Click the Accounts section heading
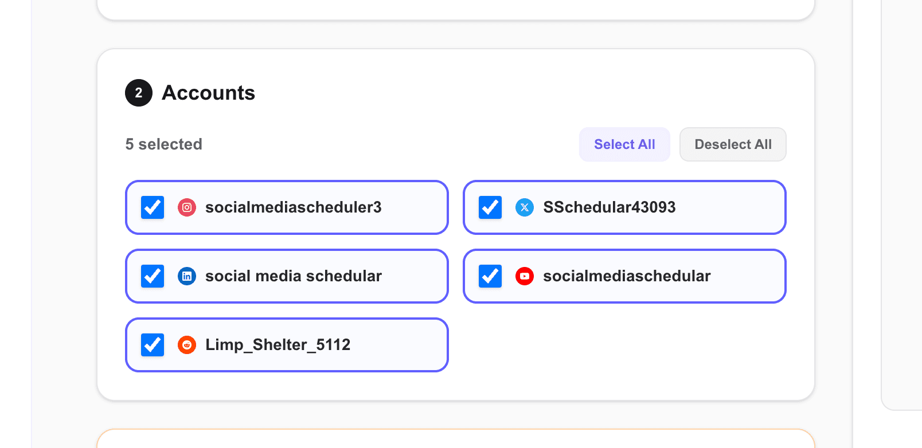The height and width of the screenshot is (448, 922). click(x=208, y=93)
